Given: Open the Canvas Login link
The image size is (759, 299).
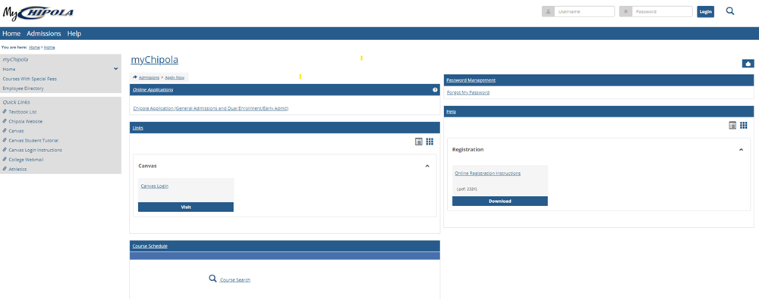Looking at the screenshot, I should click(154, 186).
